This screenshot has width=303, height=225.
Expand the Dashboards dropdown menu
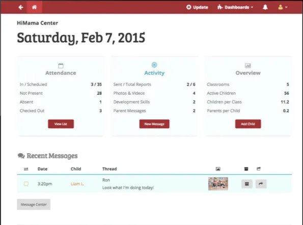pyautogui.click(x=235, y=7)
